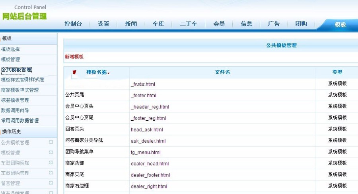Select the 问答商家分类导航 template name
Viewport: 358px width, 194px height.
click(x=84, y=140)
